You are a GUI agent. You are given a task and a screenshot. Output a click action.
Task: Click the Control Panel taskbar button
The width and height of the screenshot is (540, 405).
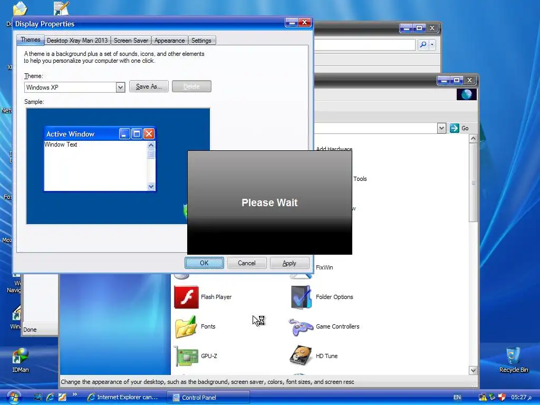(208, 398)
